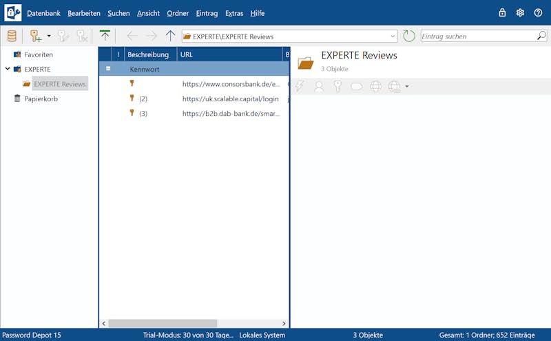Copy username with person icon

tap(319, 86)
